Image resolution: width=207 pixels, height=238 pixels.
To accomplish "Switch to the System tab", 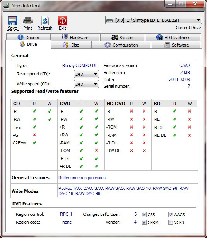I will [123, 37].
